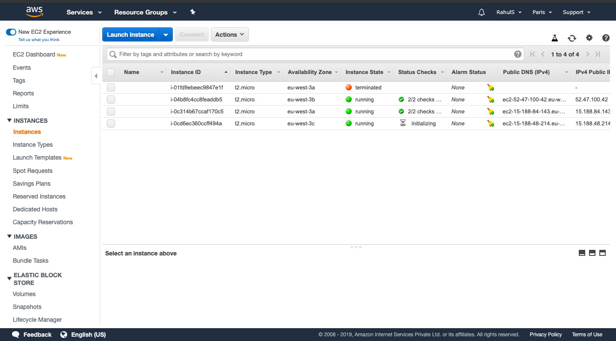The image size is (616, 341).
Task: Collapse the INSTANCES section
Action: pos(9,120)
